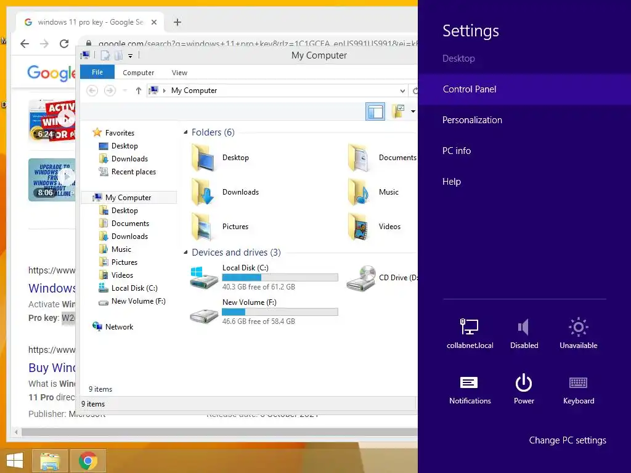Select Local Disk (C:) drive icon
This screenshot has height=473, width=631.
click(204, 277)
